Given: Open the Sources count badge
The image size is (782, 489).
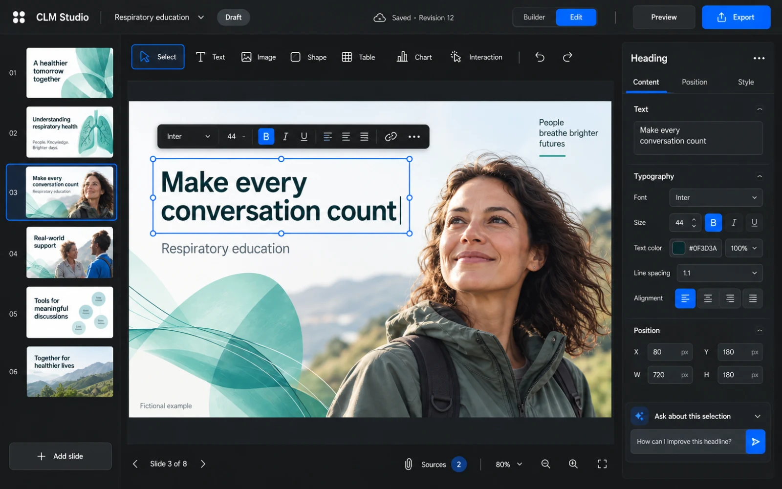Looking at the screenshot, I should (458, 465).
